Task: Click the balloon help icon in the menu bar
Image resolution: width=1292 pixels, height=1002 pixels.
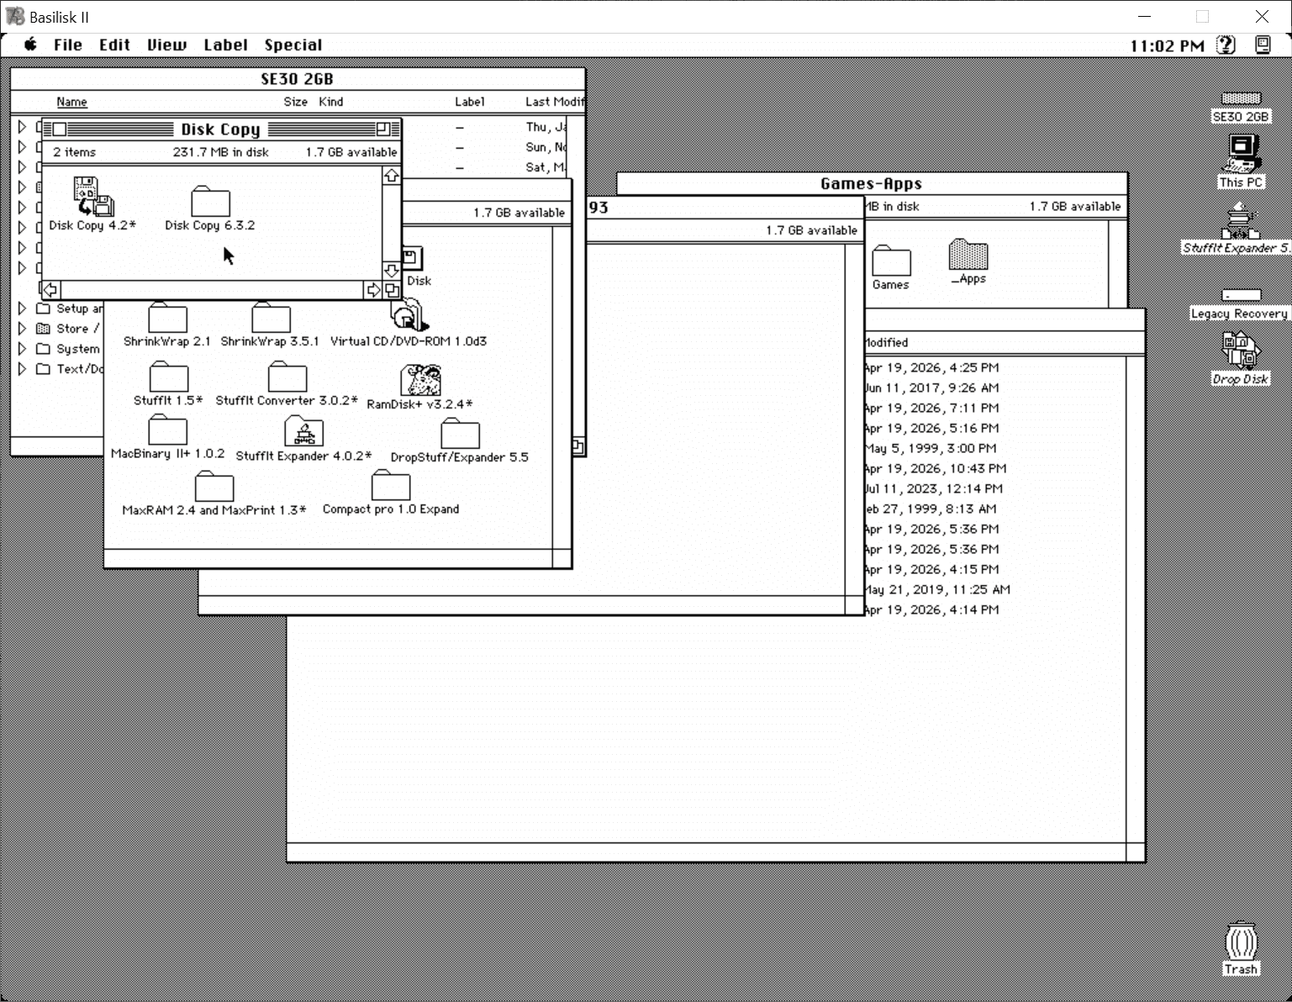Action: point(1225,45)
